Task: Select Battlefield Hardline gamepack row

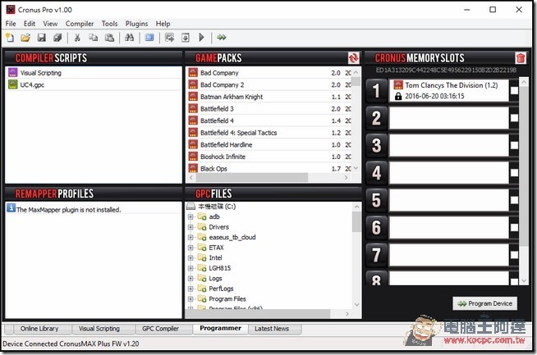Action: tap(270, 144)
